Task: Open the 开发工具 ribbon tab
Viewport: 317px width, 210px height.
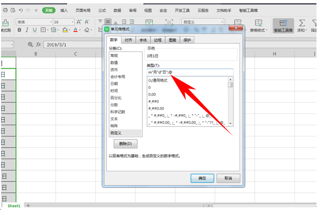Action: (182, 10)
